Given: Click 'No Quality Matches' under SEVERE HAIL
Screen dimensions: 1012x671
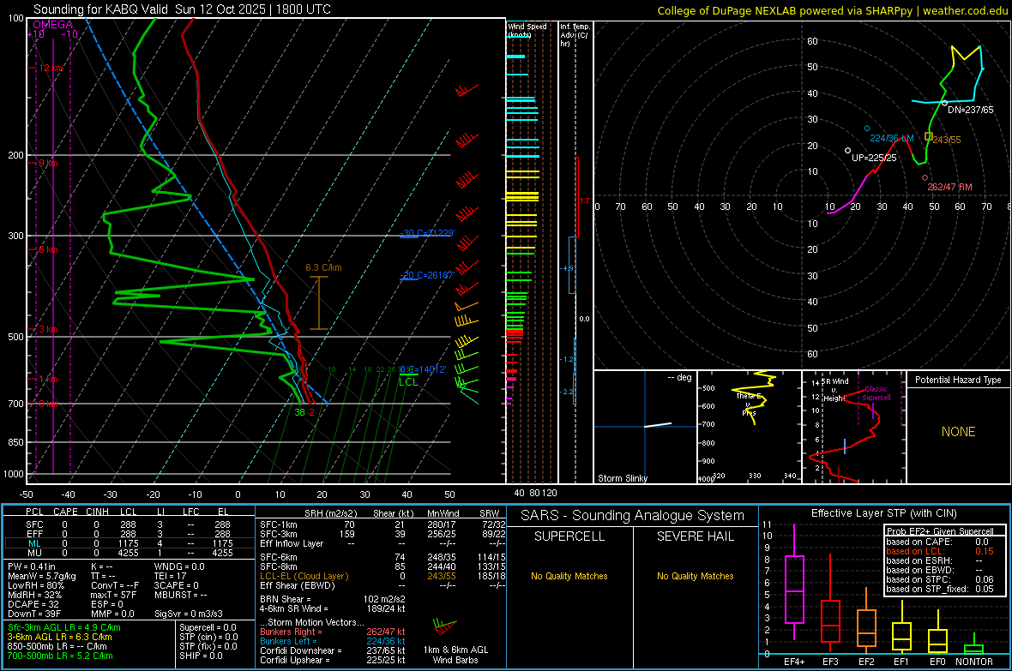Looking at the screenshot, I should [695, 576].
